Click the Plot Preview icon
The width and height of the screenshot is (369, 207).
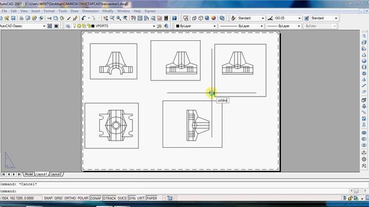tap(28, 18)
